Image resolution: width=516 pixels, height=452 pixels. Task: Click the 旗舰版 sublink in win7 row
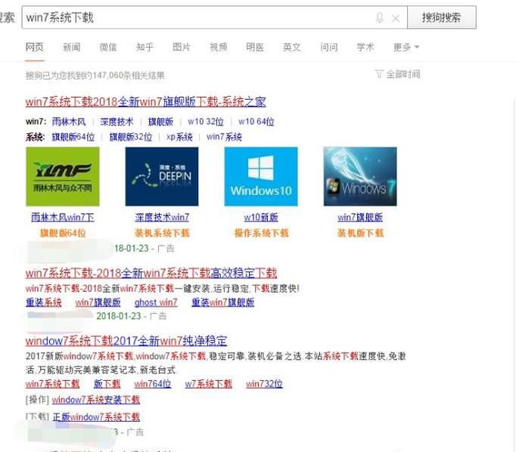tap(160, 122)
